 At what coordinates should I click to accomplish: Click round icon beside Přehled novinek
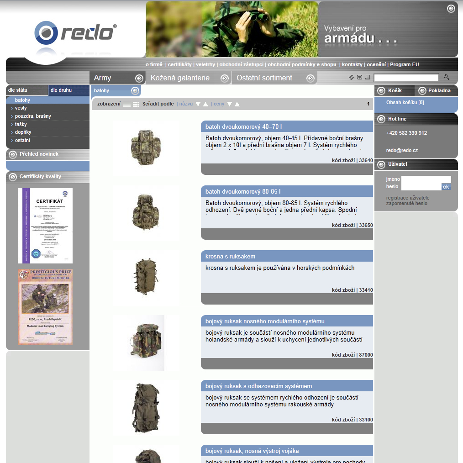pos(13,154)
